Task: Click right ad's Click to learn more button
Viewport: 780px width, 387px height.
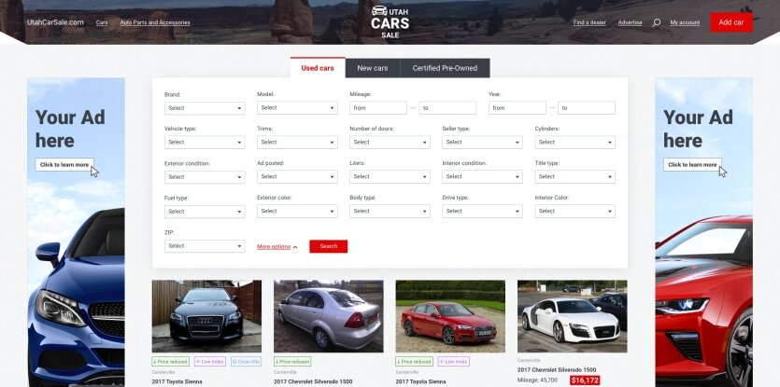Action: [x=692, y=164]
